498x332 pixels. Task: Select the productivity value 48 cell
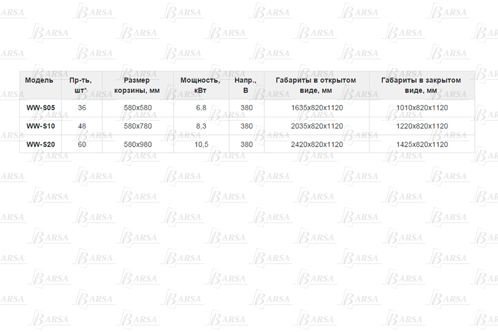(x=82, y=126)
